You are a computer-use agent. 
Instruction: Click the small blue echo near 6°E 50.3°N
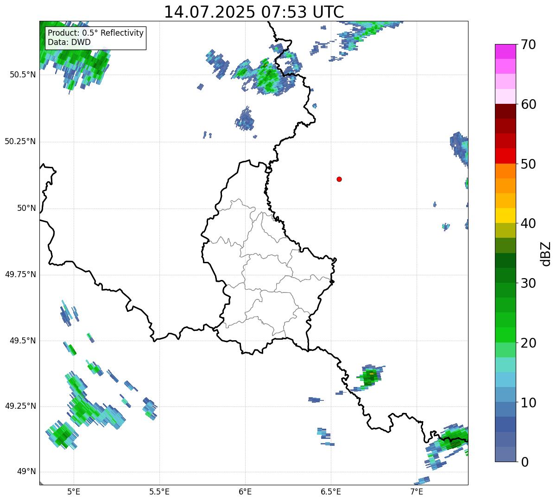[x=245, y=119]
